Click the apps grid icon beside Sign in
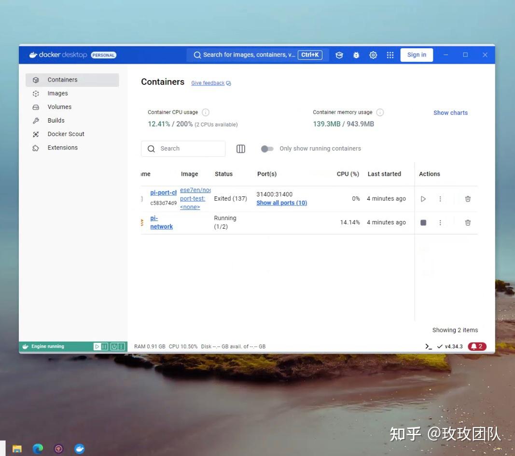 (x=390, y=55)
